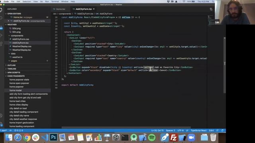This screenshot has height=143, width=255.
Task: Click the editor vertical scrollbar
Action: 225,65
